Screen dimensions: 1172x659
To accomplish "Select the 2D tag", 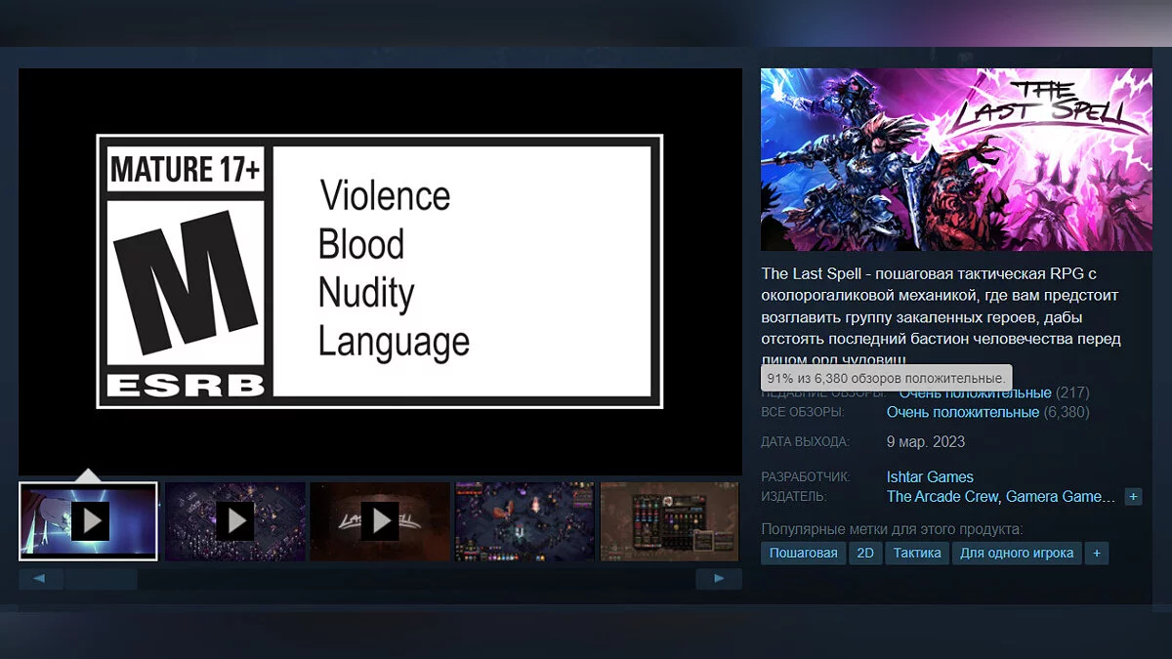I will pos(865,554).
